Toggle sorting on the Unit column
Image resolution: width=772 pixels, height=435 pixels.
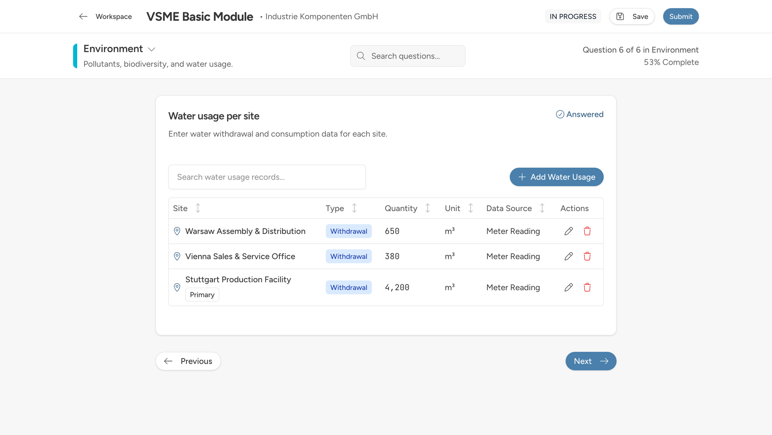pyautogui.click(x=471, y=208)
